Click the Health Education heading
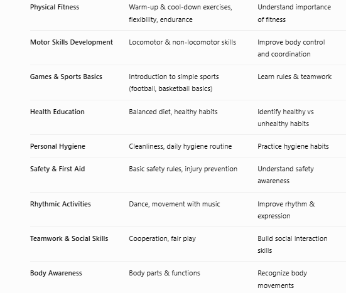The image size is (346, 293). 57,112
